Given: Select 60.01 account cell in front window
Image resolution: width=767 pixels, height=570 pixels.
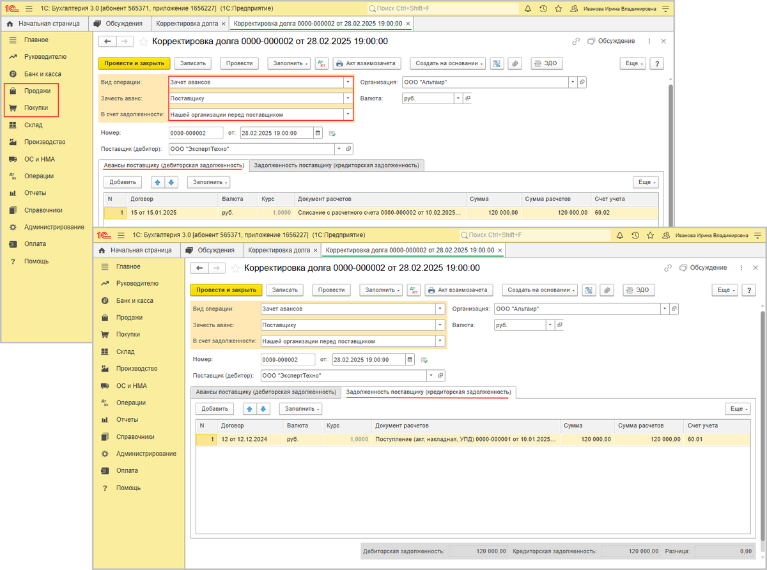Looking at the screenshot, I should (x=716, y=440).
